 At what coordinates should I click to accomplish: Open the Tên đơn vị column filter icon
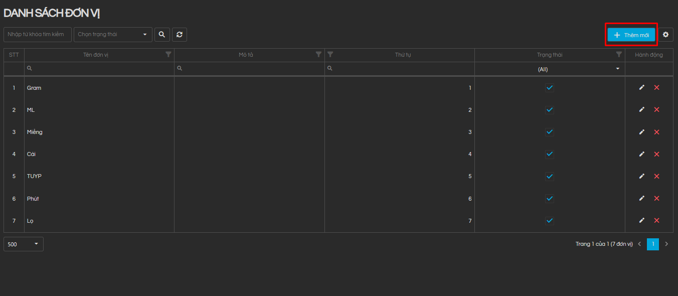point(168,55)
